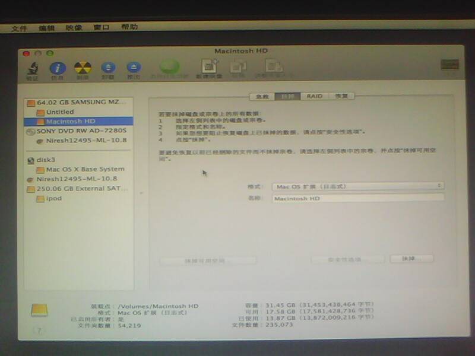Open the 文件 menu in menu bar

19,27
